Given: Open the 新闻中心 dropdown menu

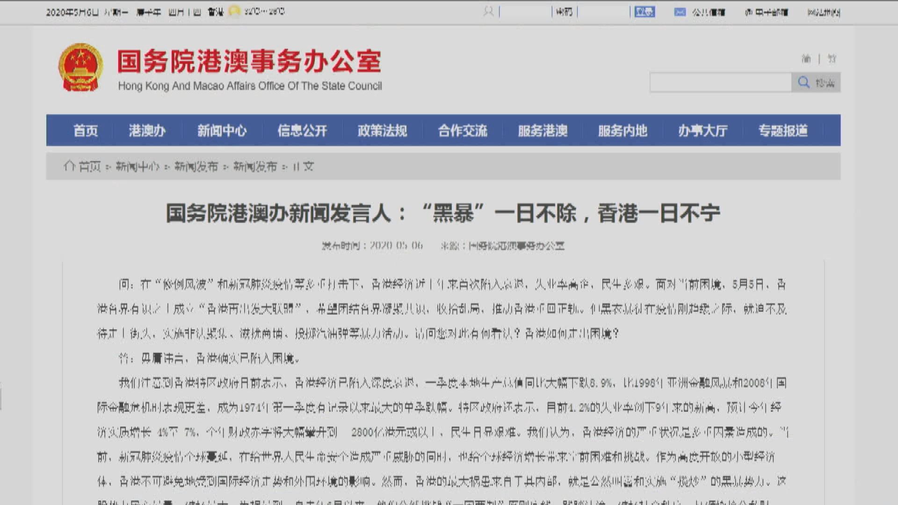Looking at the screenshot, I should tap(223, 131).
